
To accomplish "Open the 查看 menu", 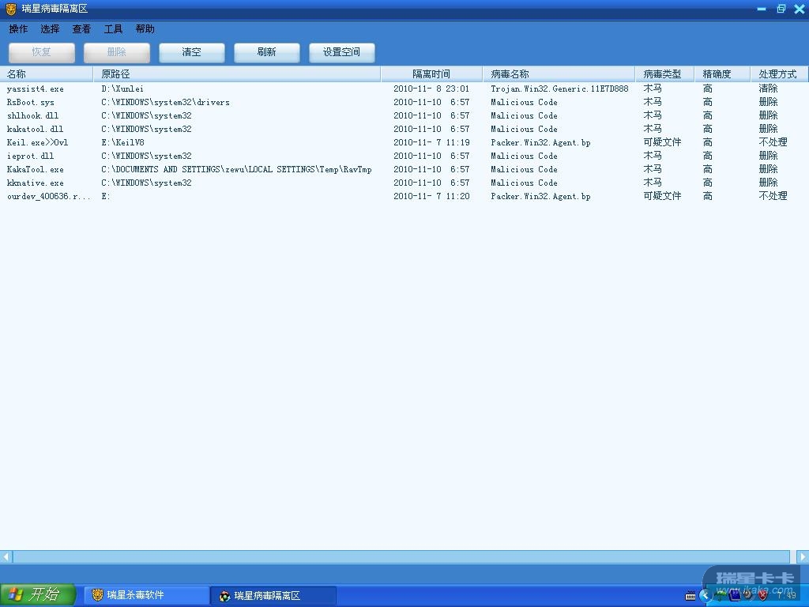I will coord(81,29).
